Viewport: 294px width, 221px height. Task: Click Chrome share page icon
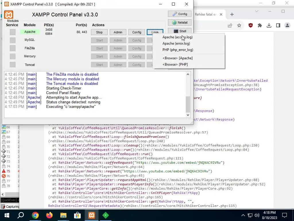[x=230, y=25]
